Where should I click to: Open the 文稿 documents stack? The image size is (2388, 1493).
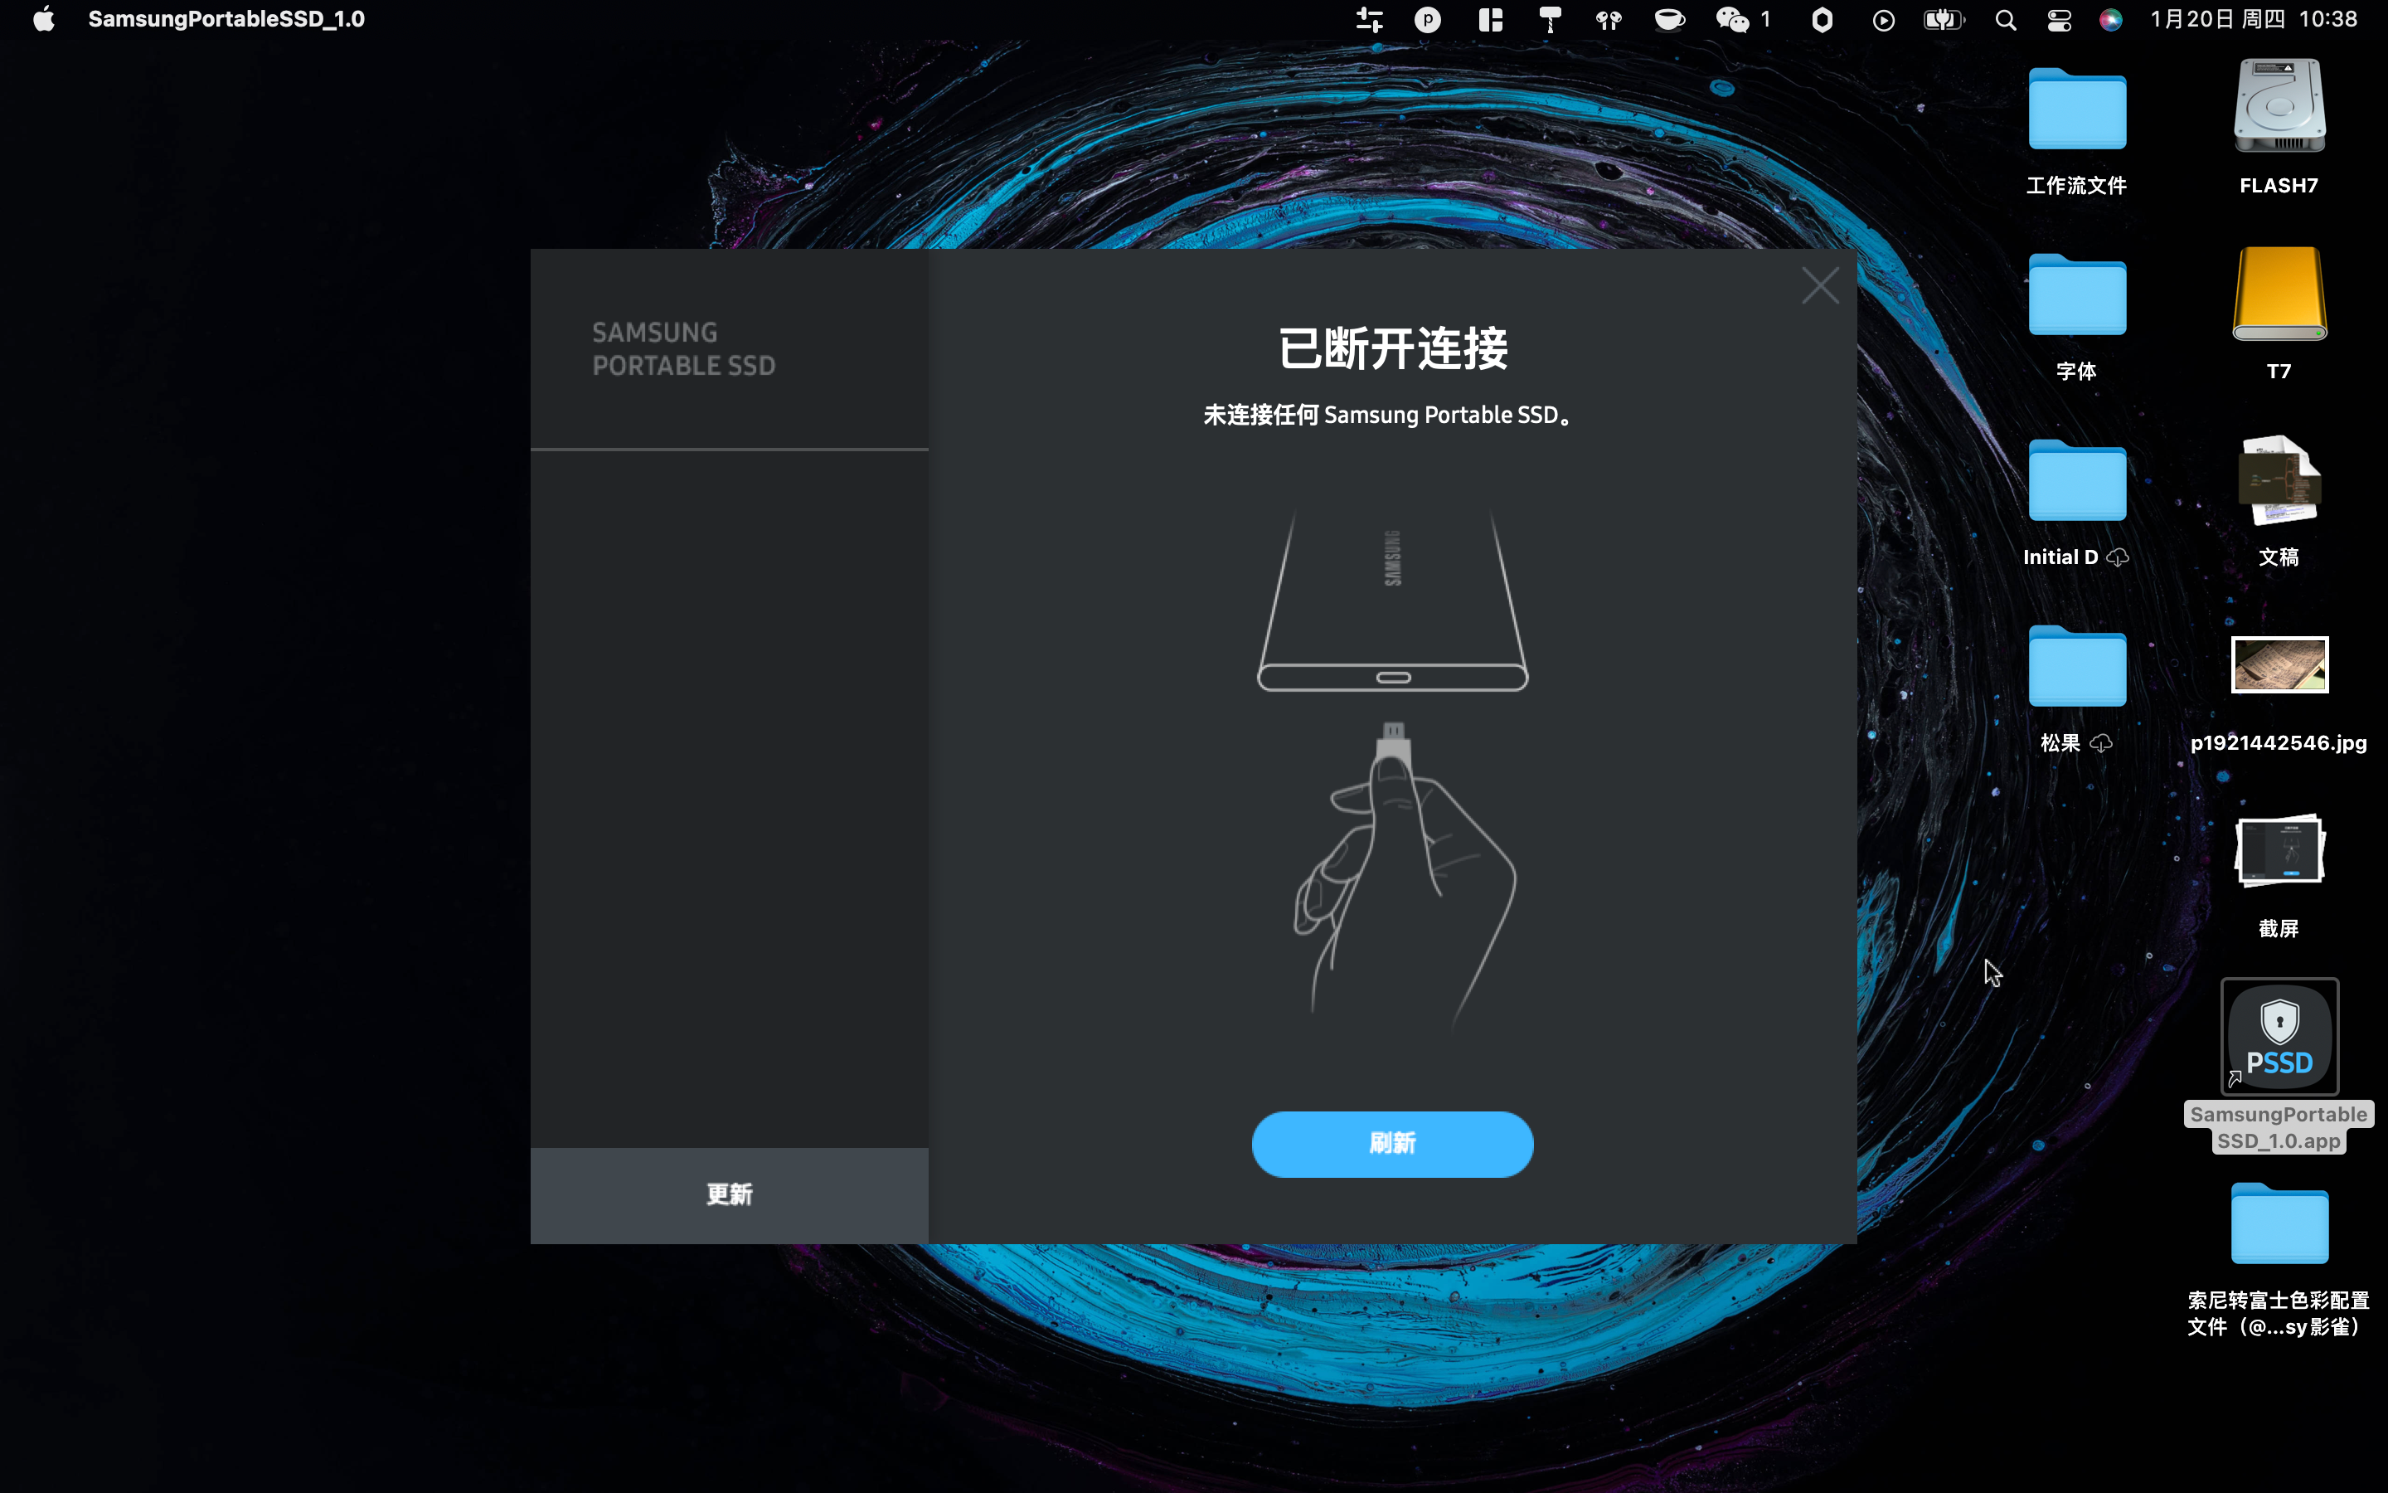coord(2279,480)
